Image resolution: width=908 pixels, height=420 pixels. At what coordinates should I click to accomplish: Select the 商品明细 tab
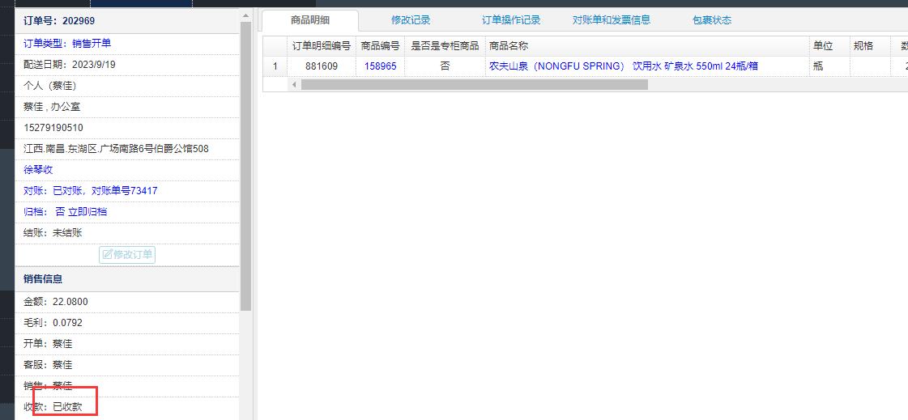point(310,20)
